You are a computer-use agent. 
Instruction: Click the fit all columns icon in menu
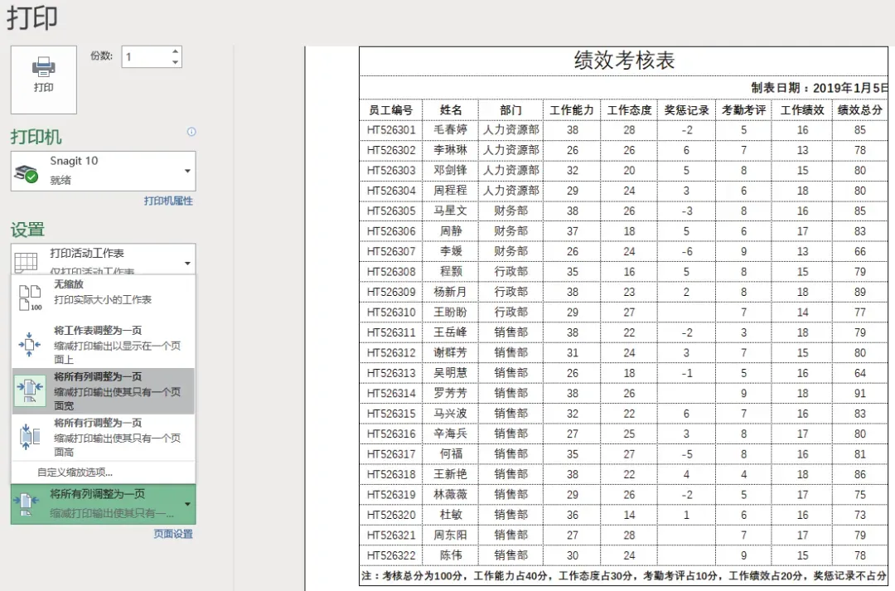pos(30,390)
